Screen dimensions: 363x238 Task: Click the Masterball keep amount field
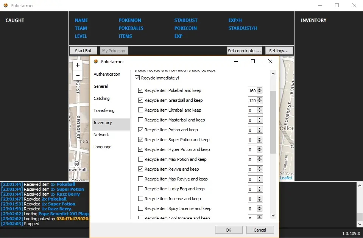pos(252,120)
